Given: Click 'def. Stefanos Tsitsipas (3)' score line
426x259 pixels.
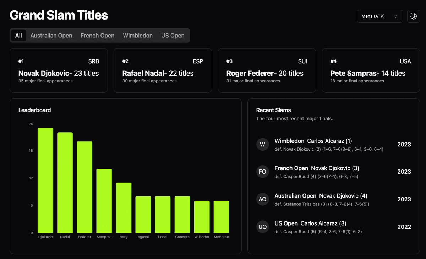Looking at the screenshot, I should (322, 204).
